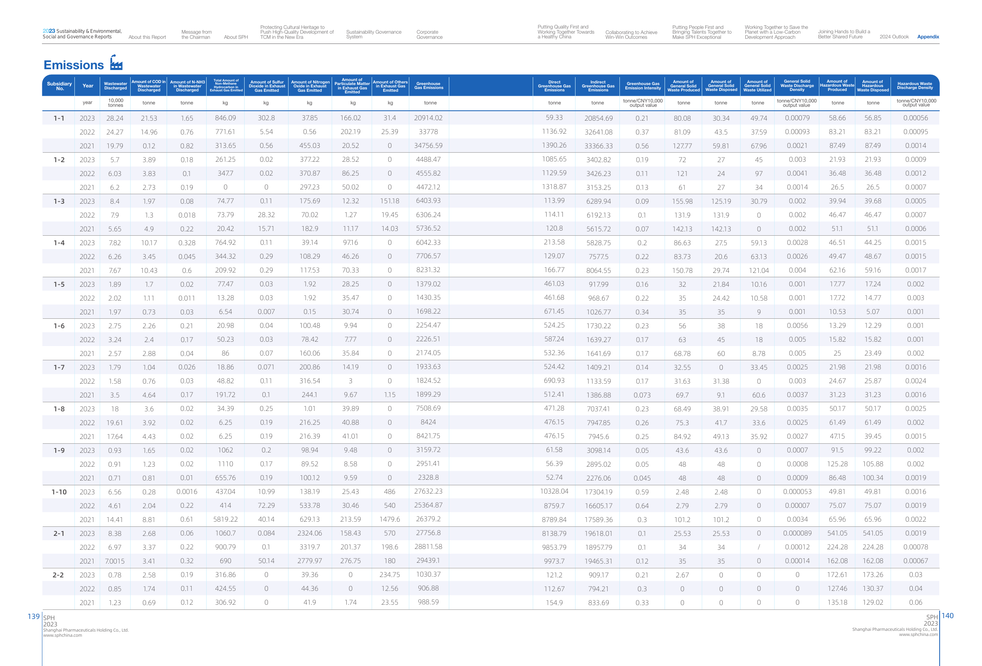The height and width of the screenshot is (666, 982).
Task: Select the Amount of Sulfur Dioxide header
Action: (x=267, y=86)
